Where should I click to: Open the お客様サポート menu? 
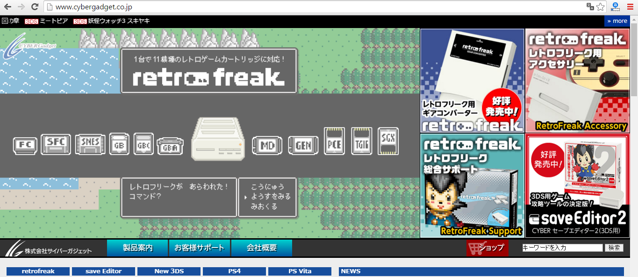(x=200, y=248)
